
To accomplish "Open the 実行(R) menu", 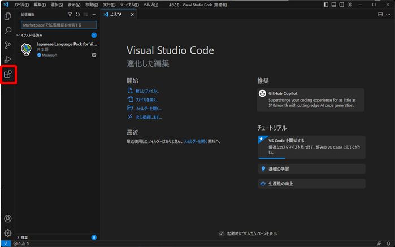I will click(x=109, y=5).
